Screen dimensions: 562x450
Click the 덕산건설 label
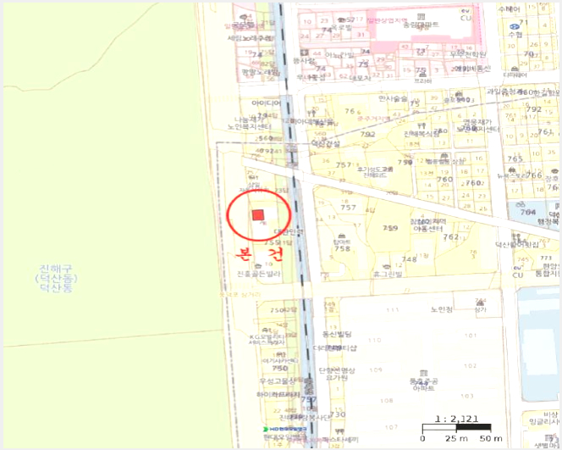[326, 143]
